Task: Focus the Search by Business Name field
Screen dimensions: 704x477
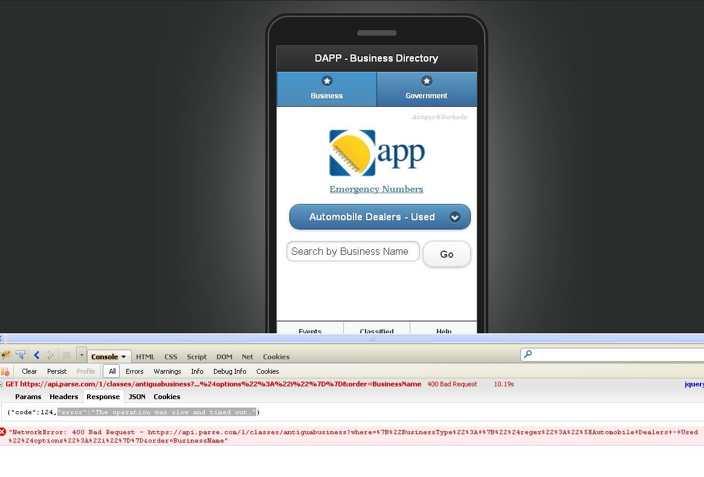Action: click(353, 252)
